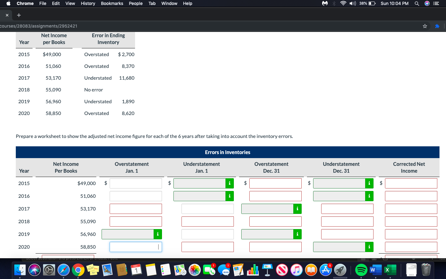This screenshot has height=279, width=446.
Task: Open System Preferences from the dock
Action: 49,270
